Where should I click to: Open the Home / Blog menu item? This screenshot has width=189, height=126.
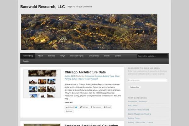pos(28,56)
